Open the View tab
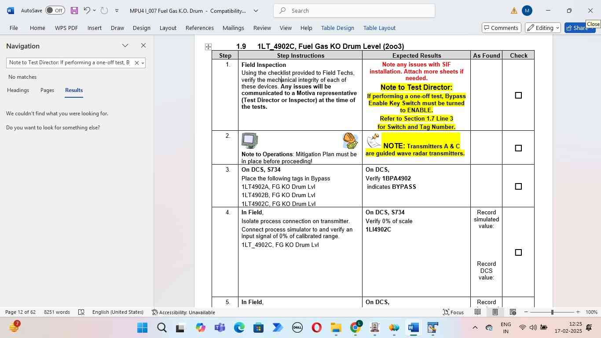 pos(286,28)
